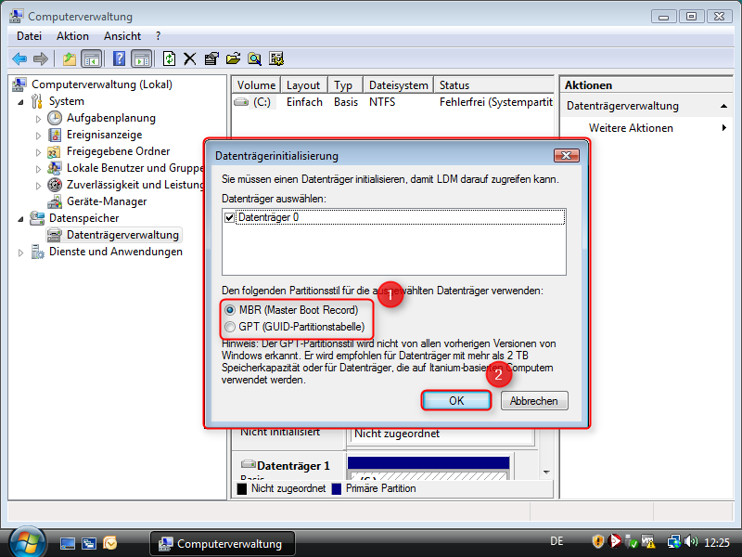Open the Datei menu
This screenshot has height=557, width=742.
coord(29,36)
